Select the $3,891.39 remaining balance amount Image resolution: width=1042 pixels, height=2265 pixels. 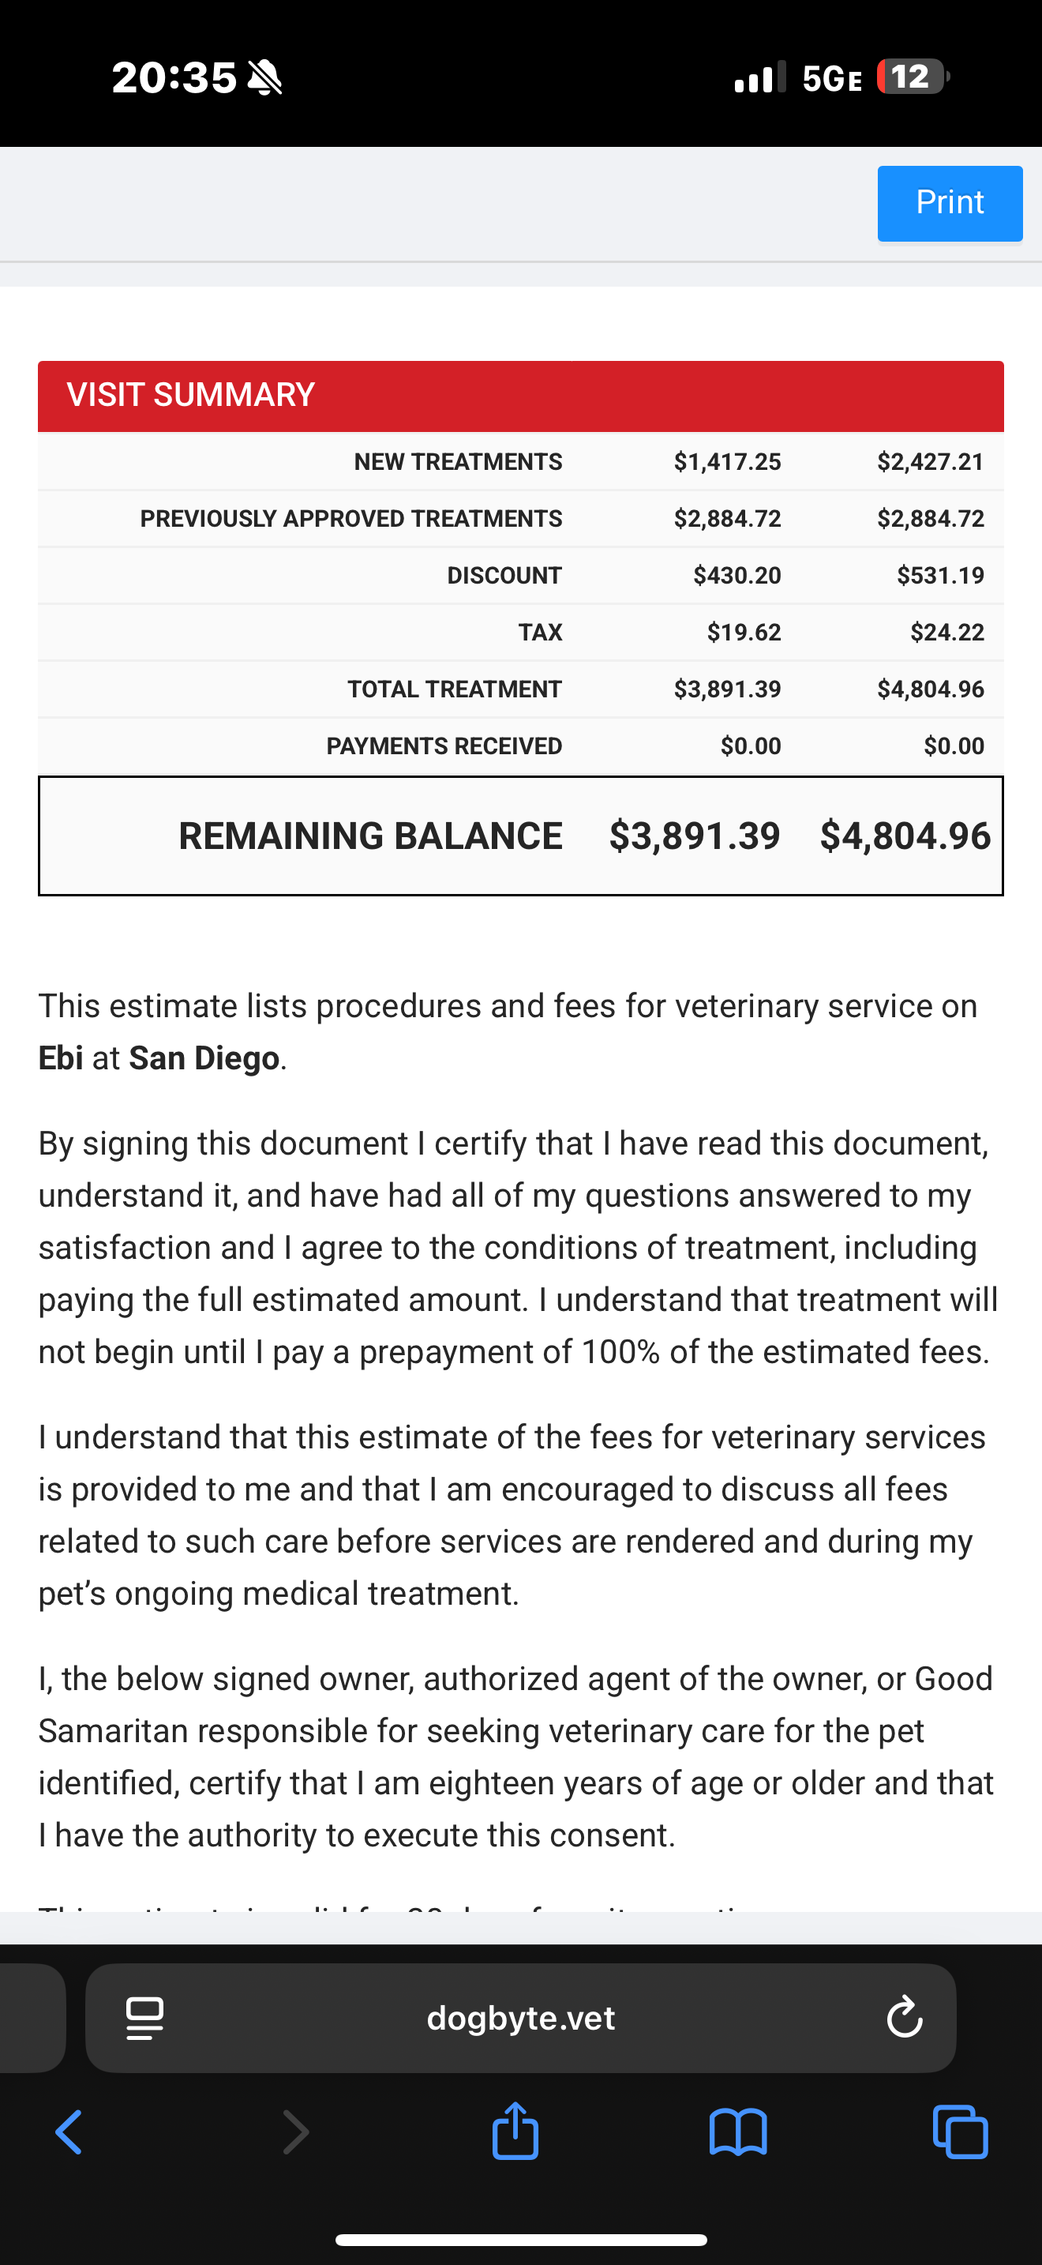tap(694, 836)
